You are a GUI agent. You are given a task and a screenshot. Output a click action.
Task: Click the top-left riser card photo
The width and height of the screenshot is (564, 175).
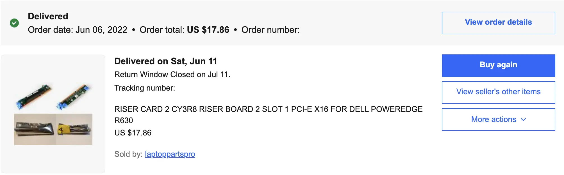[x=33, y=97]
